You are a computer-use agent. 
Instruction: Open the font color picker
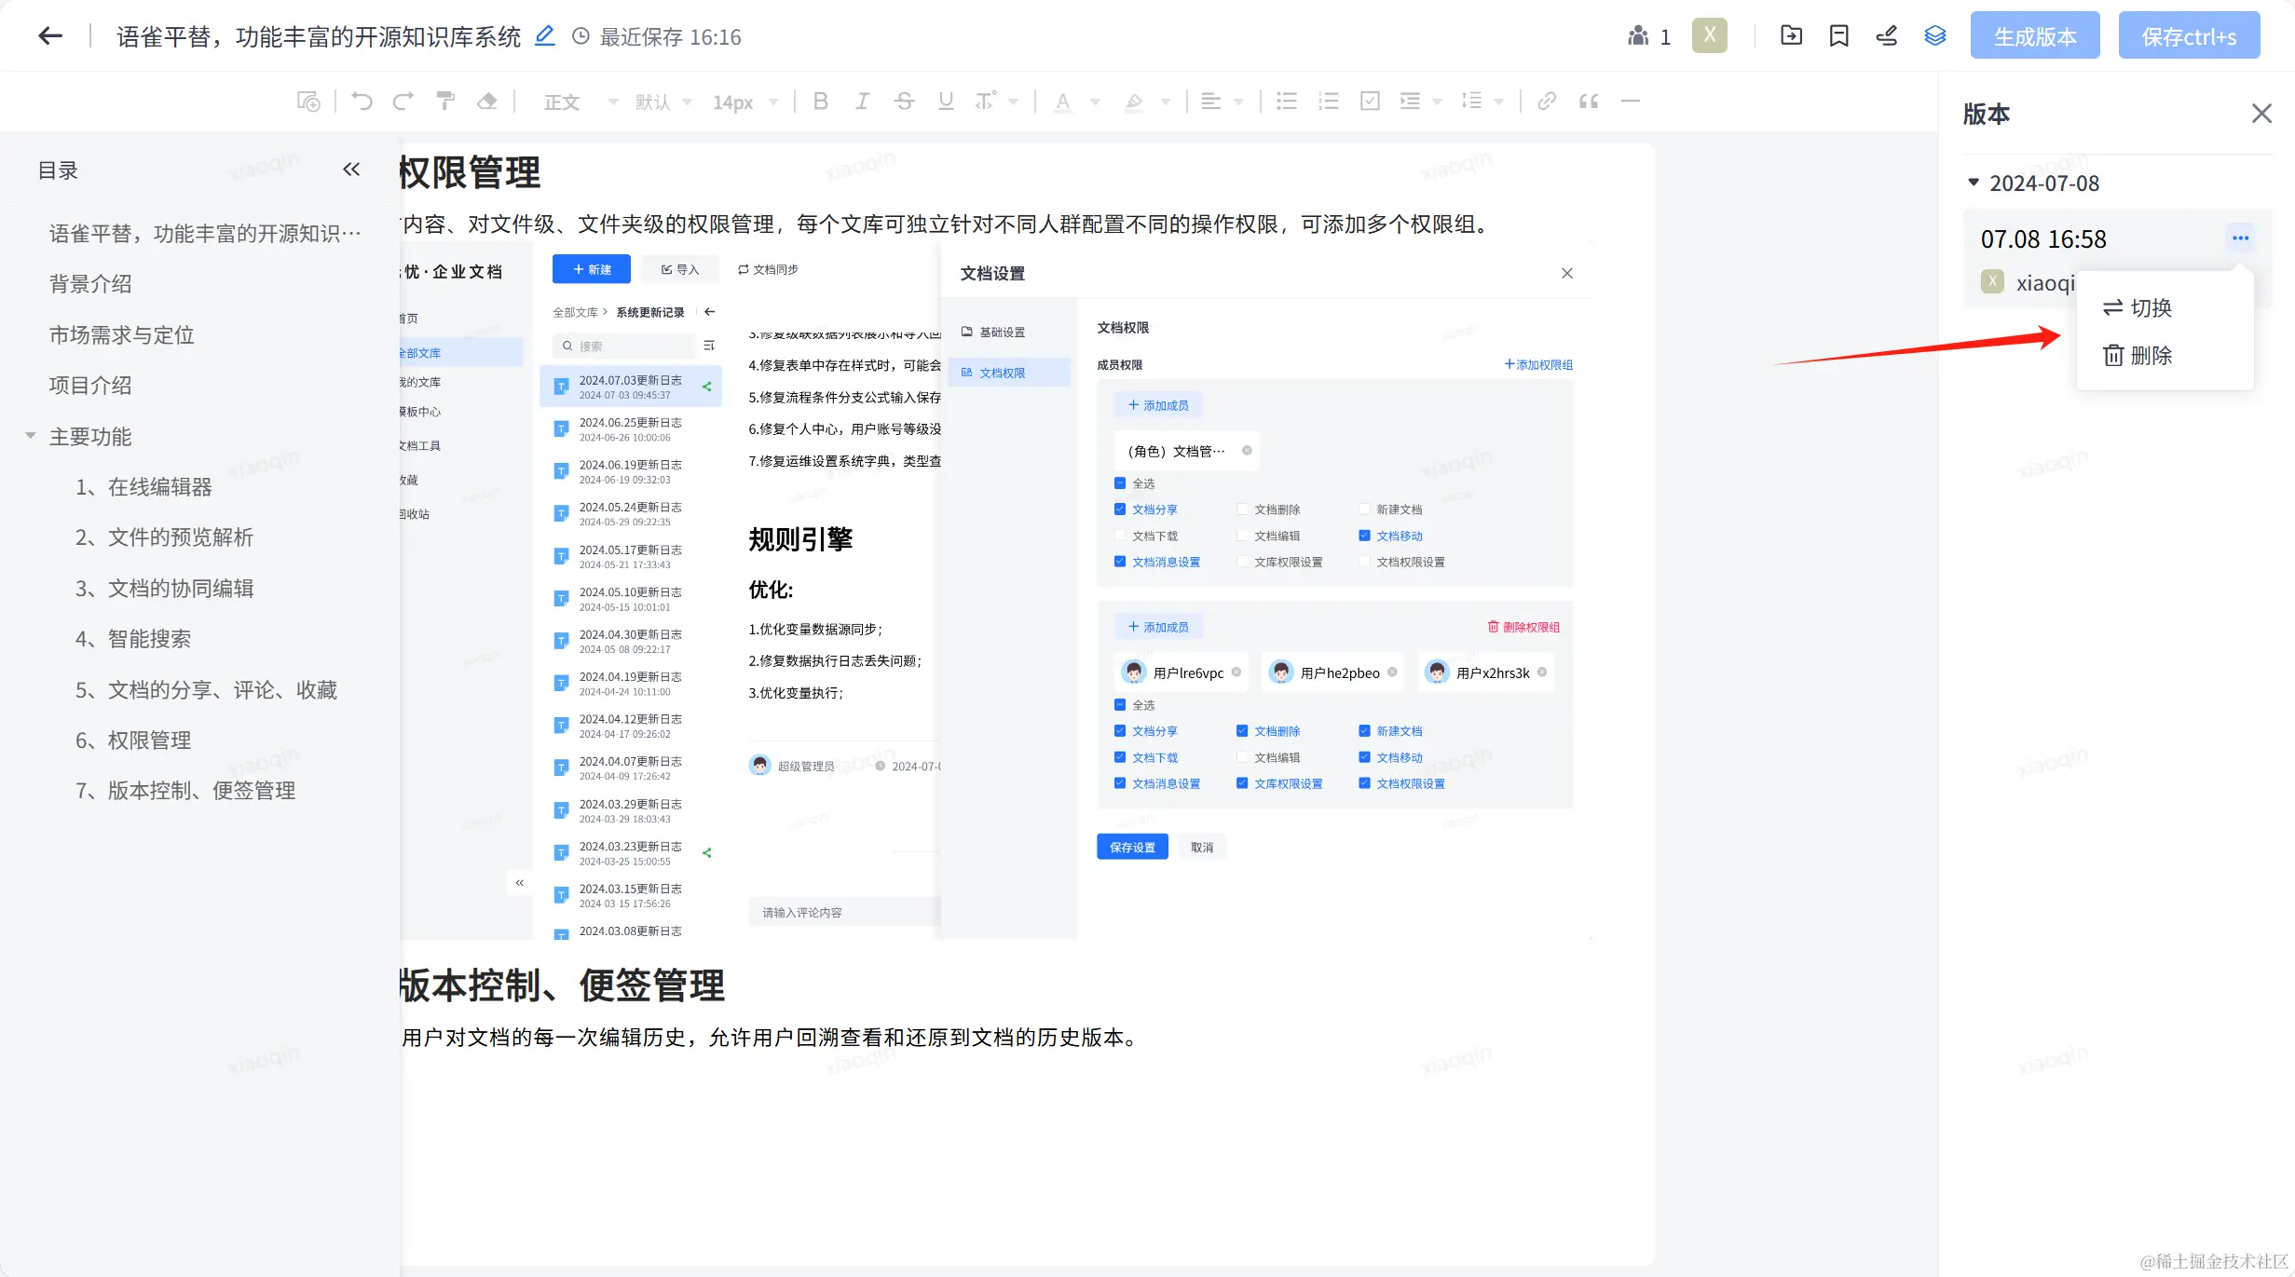[1062, 102]
